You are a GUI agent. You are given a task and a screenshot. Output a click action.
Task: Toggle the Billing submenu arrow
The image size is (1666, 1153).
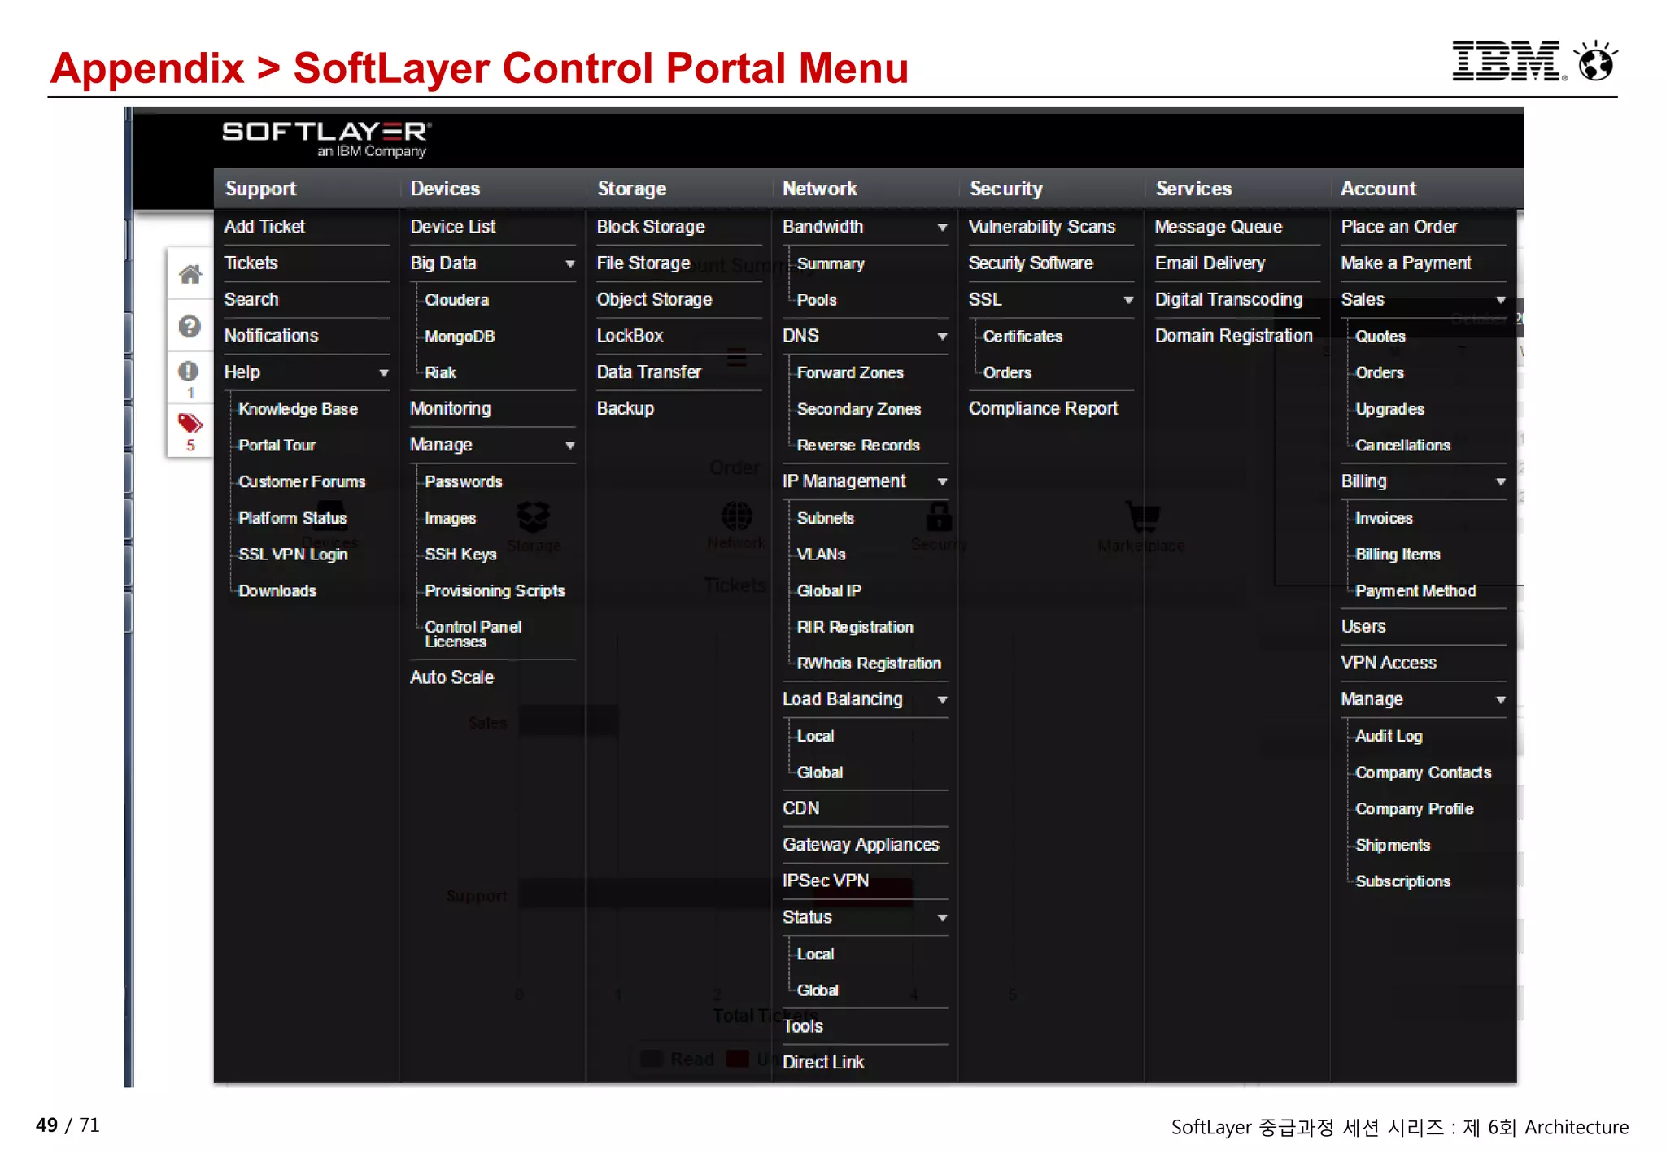[1501, 482]
